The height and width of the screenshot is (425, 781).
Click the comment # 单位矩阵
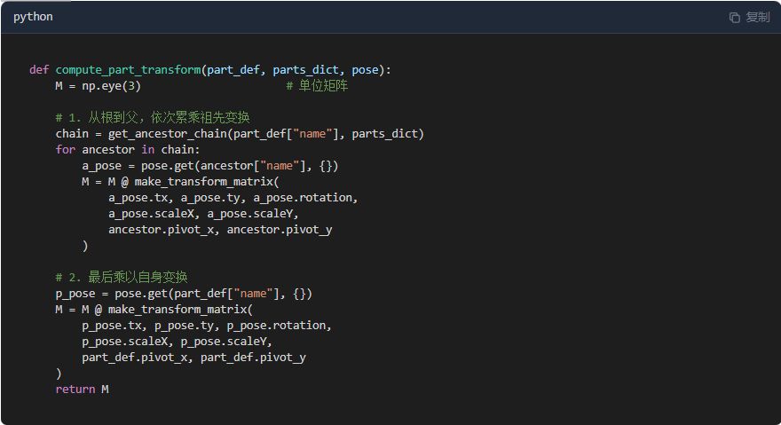click(x=317, y=86)
